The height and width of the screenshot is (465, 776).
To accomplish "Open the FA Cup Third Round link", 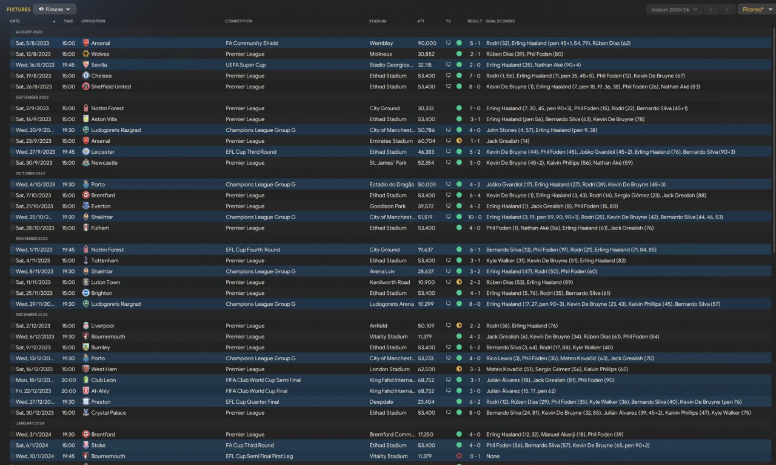I will [x=250, y=446].
